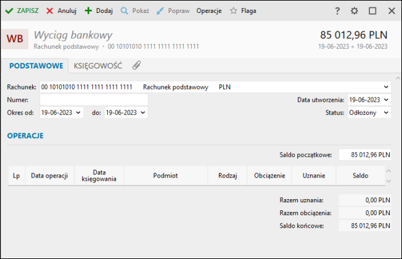Click Dodaj text to add operation
402x259 pixels.
click(104, 10)
